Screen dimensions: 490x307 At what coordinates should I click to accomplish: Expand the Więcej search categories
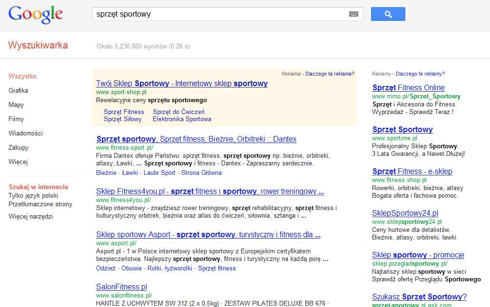(x=18, y=162)
